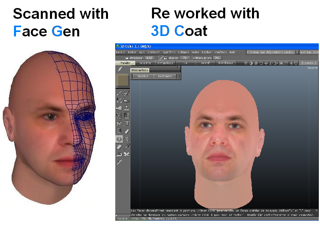Pick the eyedropper color picker tool
Viewport: 320px width, 232px height.
coord(127,146)
